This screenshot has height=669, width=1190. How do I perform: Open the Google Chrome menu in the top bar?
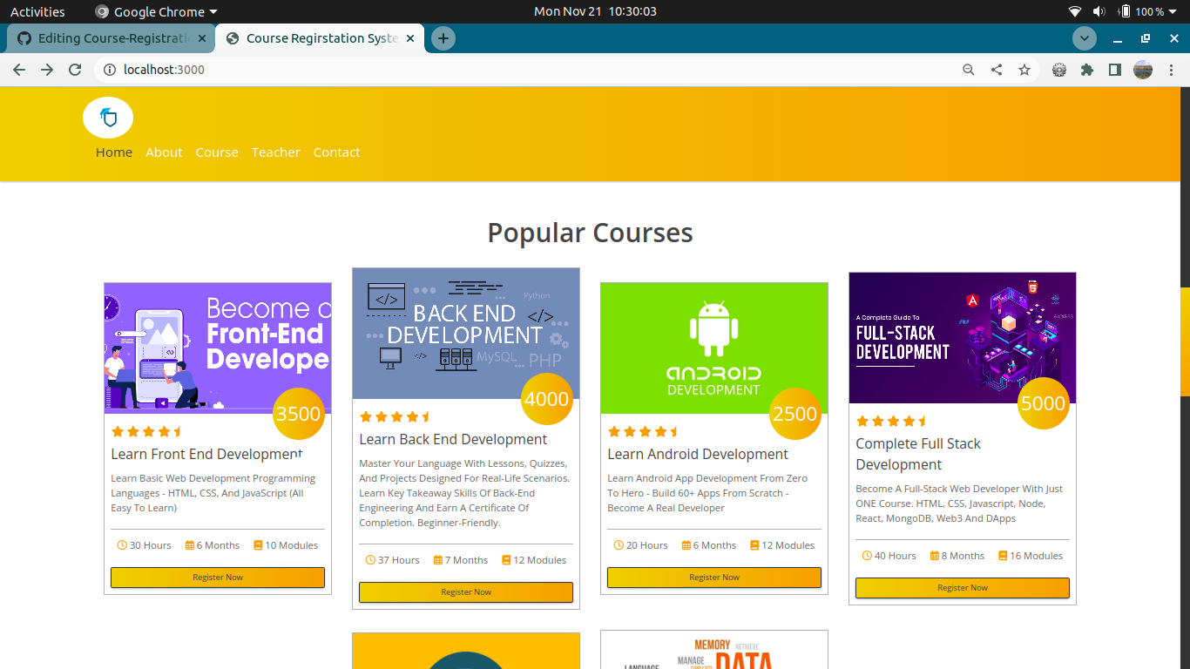[x=155, y=11]
